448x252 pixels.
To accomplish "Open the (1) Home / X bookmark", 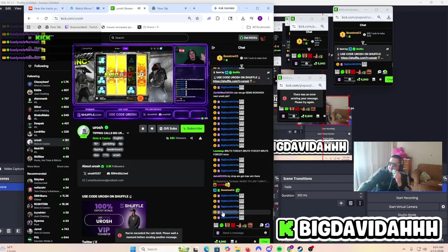I will point(148,27).
